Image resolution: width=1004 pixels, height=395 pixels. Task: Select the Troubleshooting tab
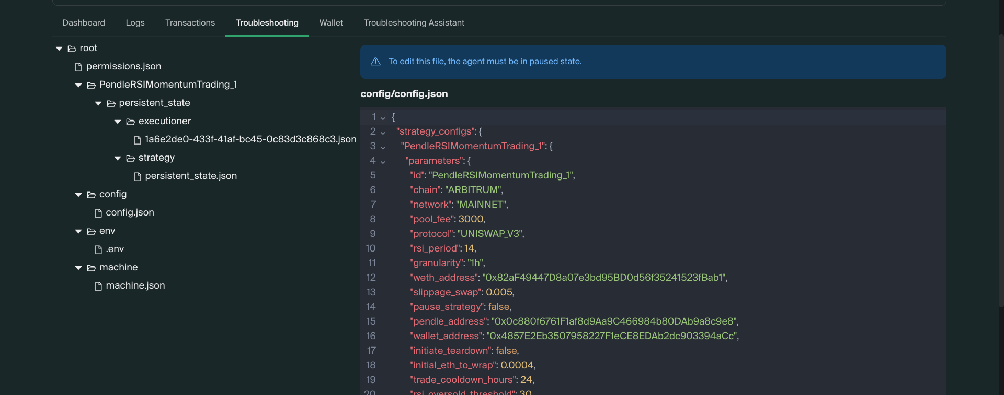(267, 23)
